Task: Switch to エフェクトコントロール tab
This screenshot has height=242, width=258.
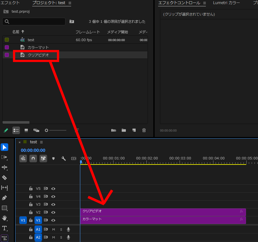Action: pyautogui.click(x=179, y=3)
